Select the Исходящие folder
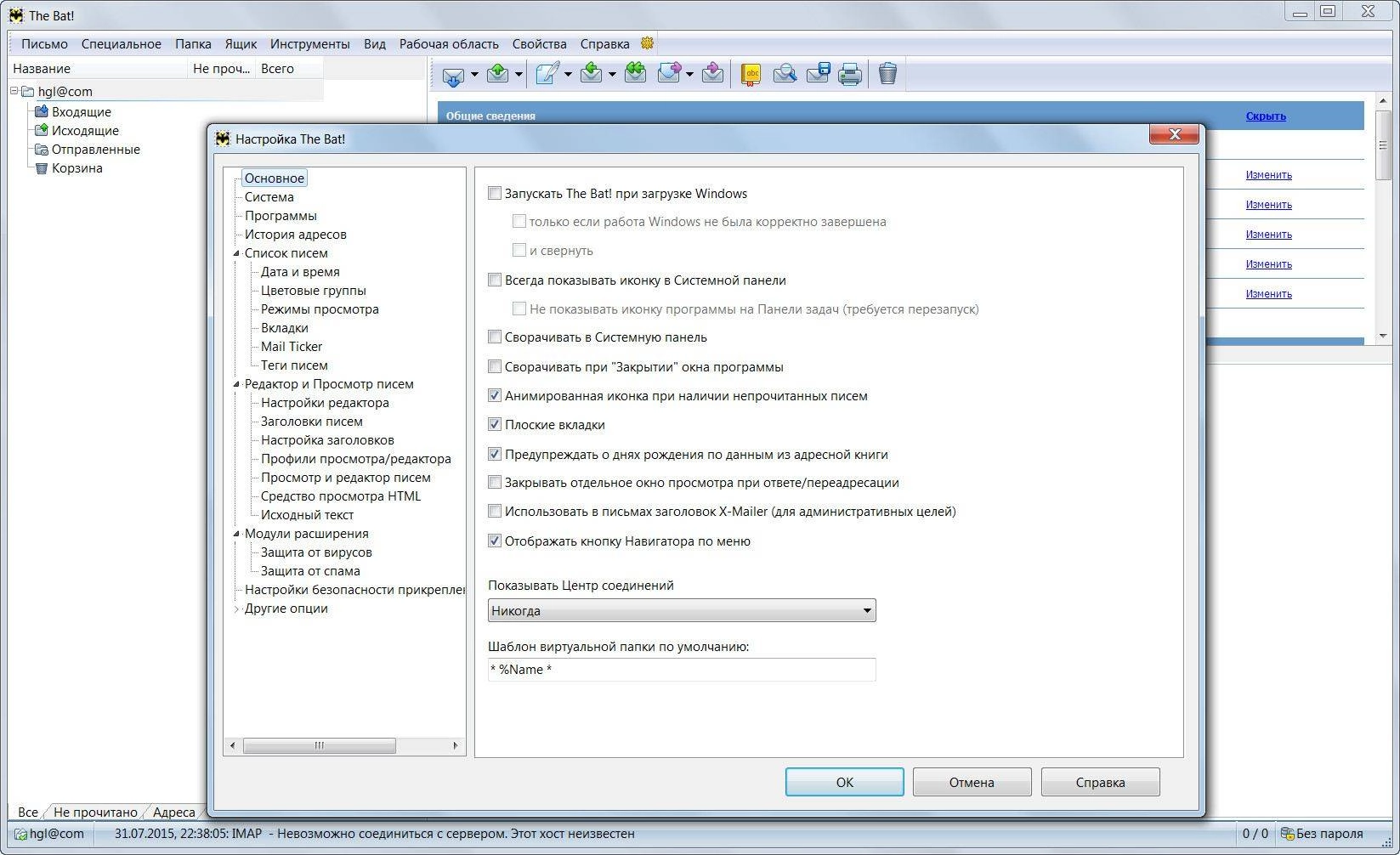This screenshot has width=1400, height=855. point(85,131)
